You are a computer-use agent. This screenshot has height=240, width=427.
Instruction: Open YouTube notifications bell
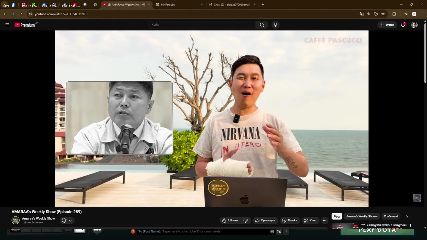click(x=403, y=25)
